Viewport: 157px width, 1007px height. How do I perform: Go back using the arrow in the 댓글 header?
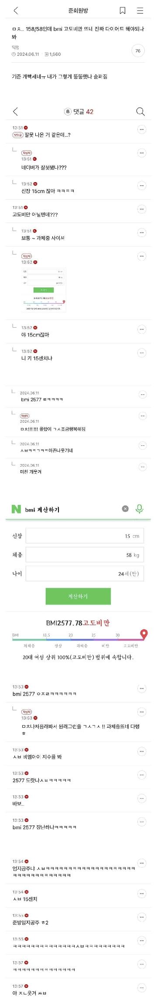point(15,112)
